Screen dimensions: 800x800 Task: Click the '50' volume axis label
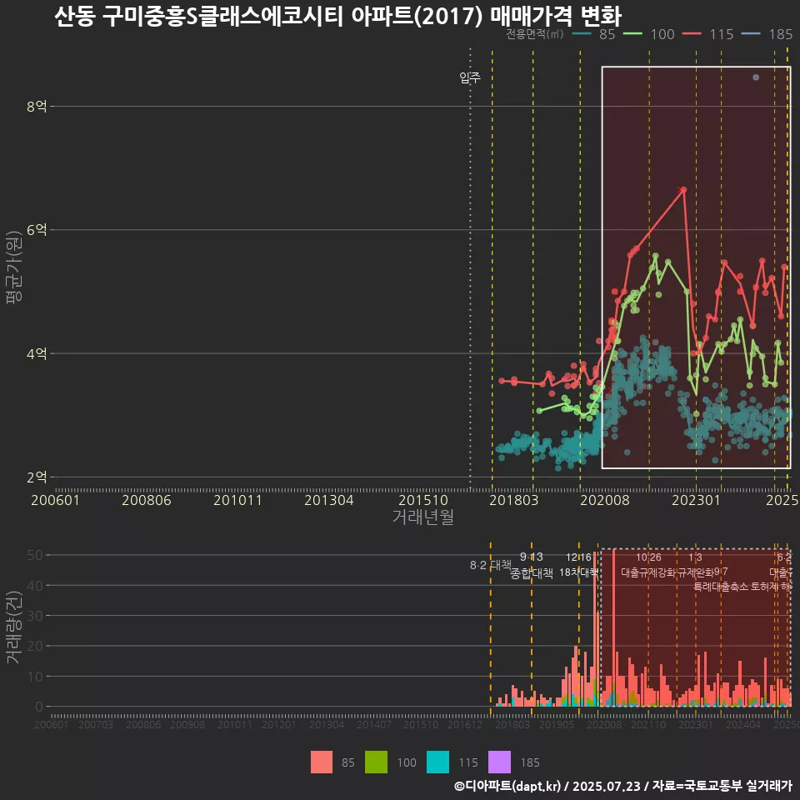35,555
